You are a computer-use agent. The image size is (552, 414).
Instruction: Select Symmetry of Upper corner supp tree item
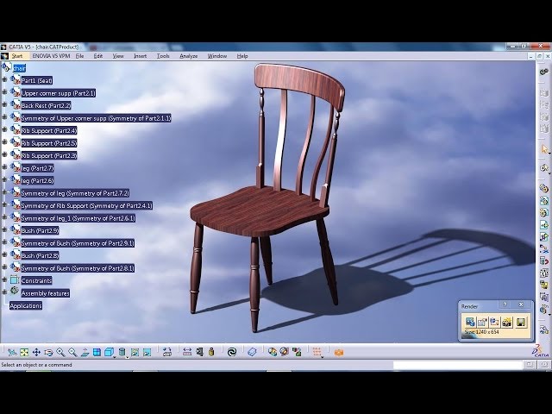[x=96, y=118]
